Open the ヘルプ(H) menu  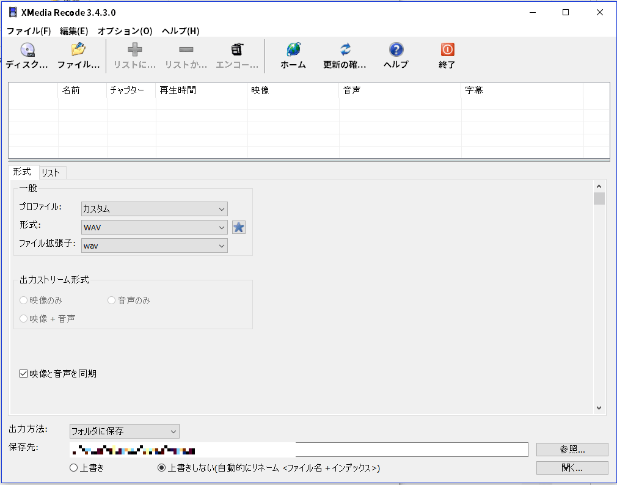(181, 31)
